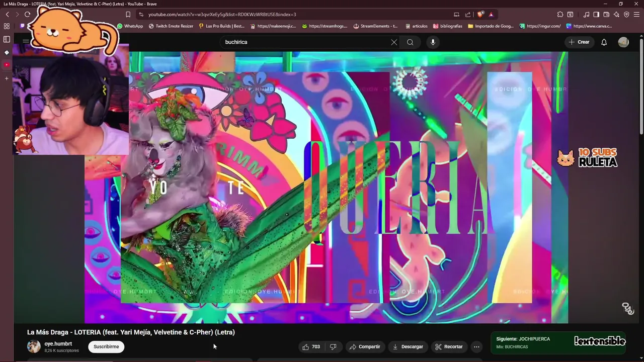The width and height of the screenshot is (644, 362).
Task: Open the Extensions puzzle icon
Action: [x=560, y=15]
